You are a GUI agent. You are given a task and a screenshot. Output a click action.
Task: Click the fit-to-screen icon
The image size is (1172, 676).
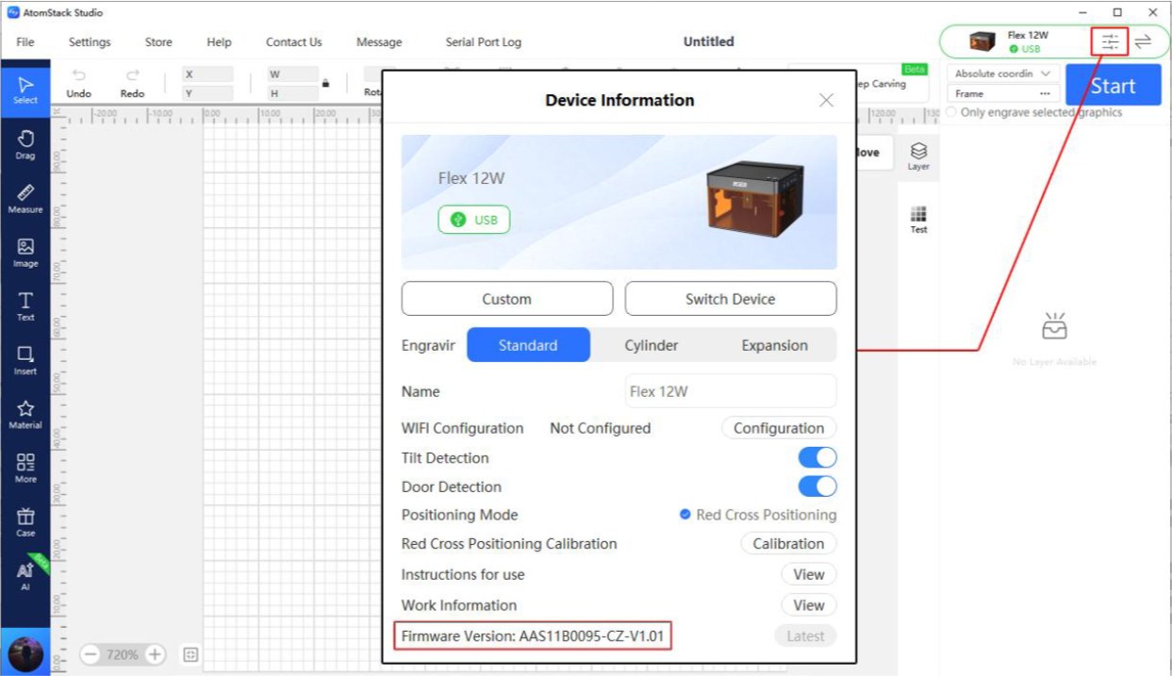[190, 654]
